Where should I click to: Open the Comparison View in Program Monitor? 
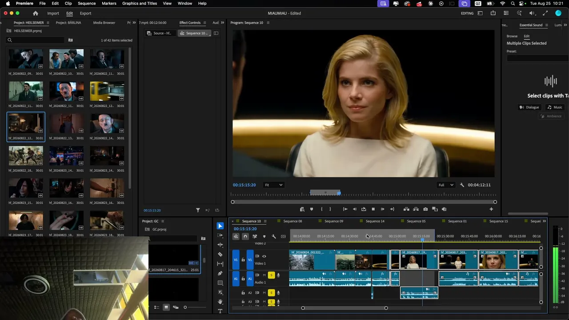(435, 209)
